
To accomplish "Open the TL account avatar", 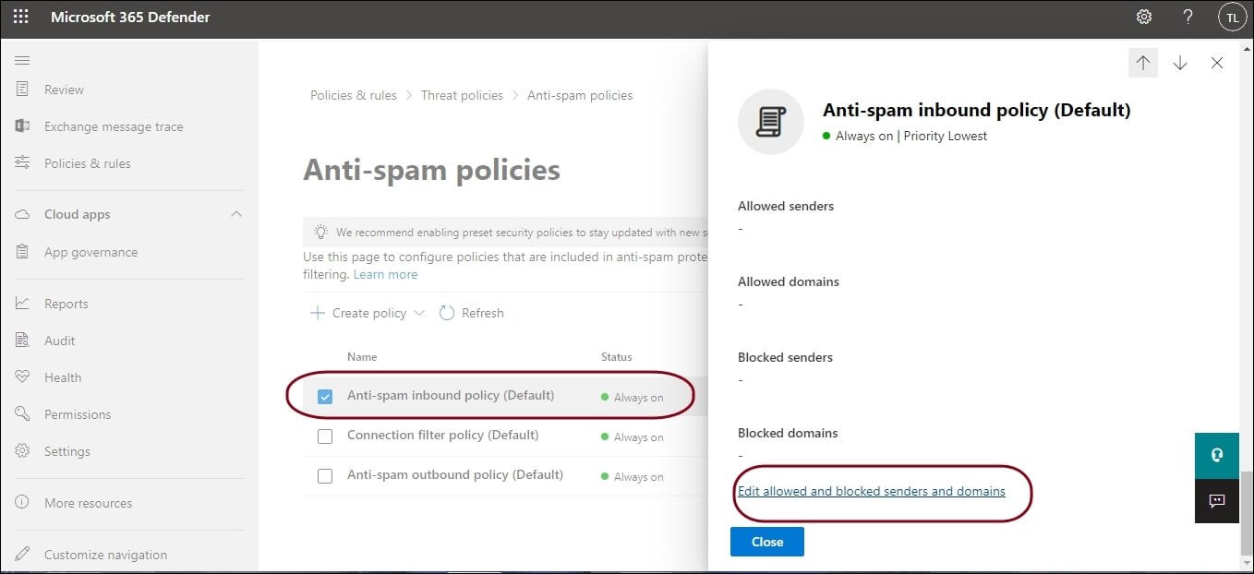I will click(1232, 17).
